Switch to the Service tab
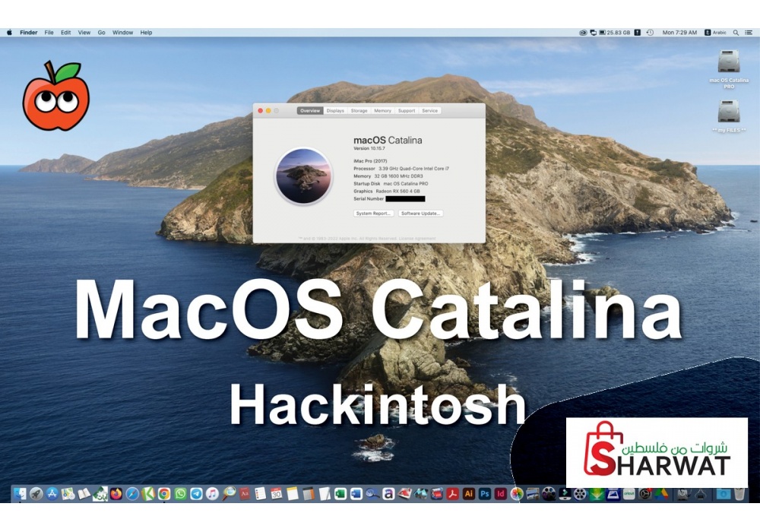This screenshot has width=760, height=532. pos(429,110)
